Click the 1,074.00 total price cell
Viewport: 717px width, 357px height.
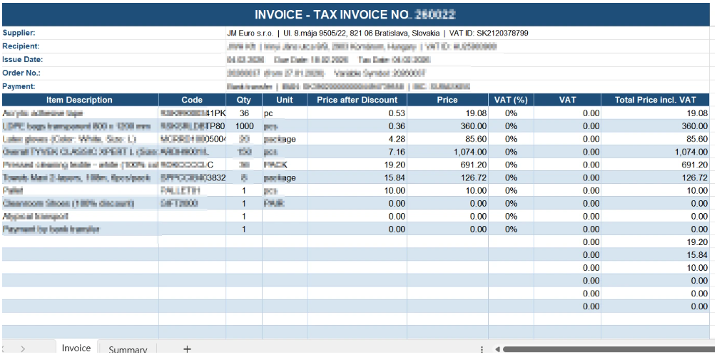pos(655,152)
